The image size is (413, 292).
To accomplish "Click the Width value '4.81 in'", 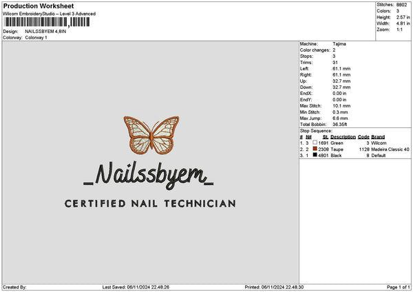I will [403, 23].
